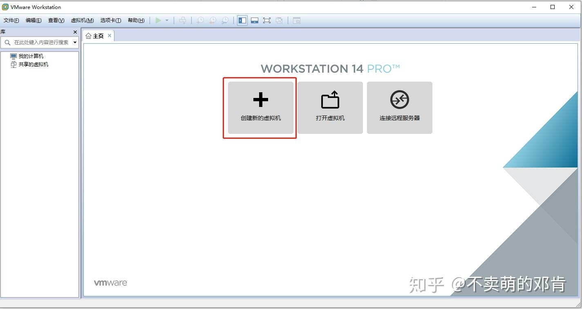Click 打开虚拟机 to open a VM
582x309 pixels.
click(330, 108)
